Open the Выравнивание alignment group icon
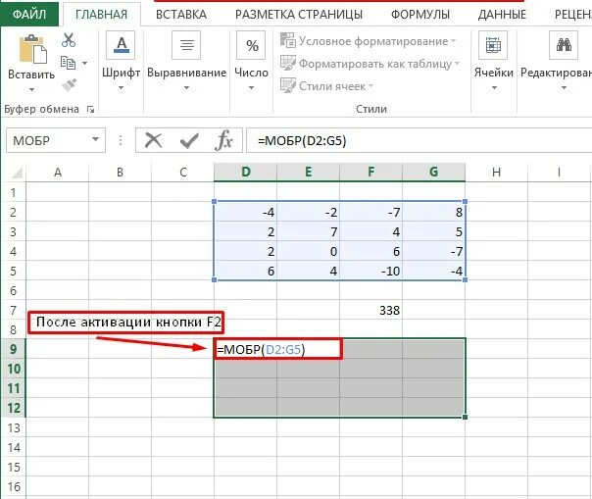The height and width of the screenshot is (499, 592). [186, 45]
